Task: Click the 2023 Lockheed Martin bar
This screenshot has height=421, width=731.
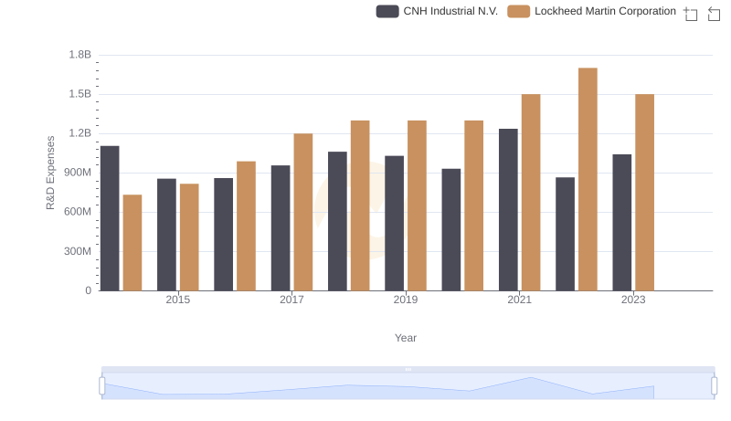Action: 645,193
